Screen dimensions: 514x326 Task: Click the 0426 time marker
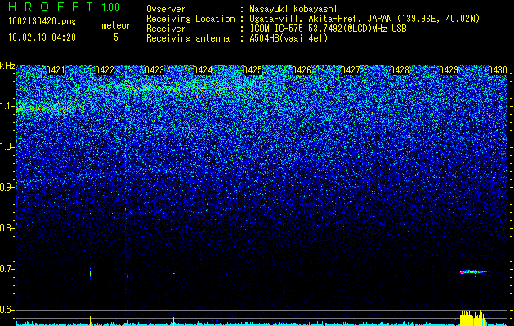point(302,70)
